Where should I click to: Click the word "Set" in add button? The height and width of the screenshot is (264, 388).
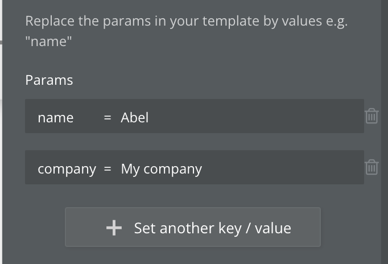145,228
